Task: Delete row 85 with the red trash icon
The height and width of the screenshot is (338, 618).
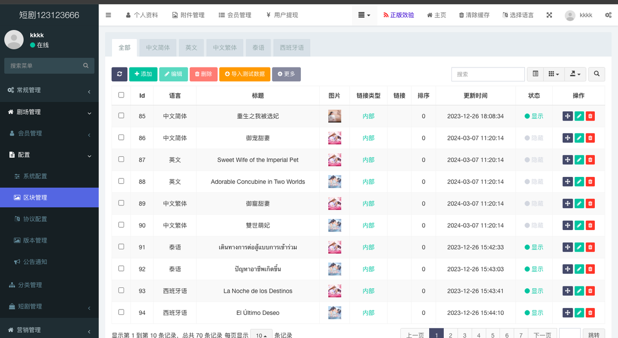Action: point(590,116)
